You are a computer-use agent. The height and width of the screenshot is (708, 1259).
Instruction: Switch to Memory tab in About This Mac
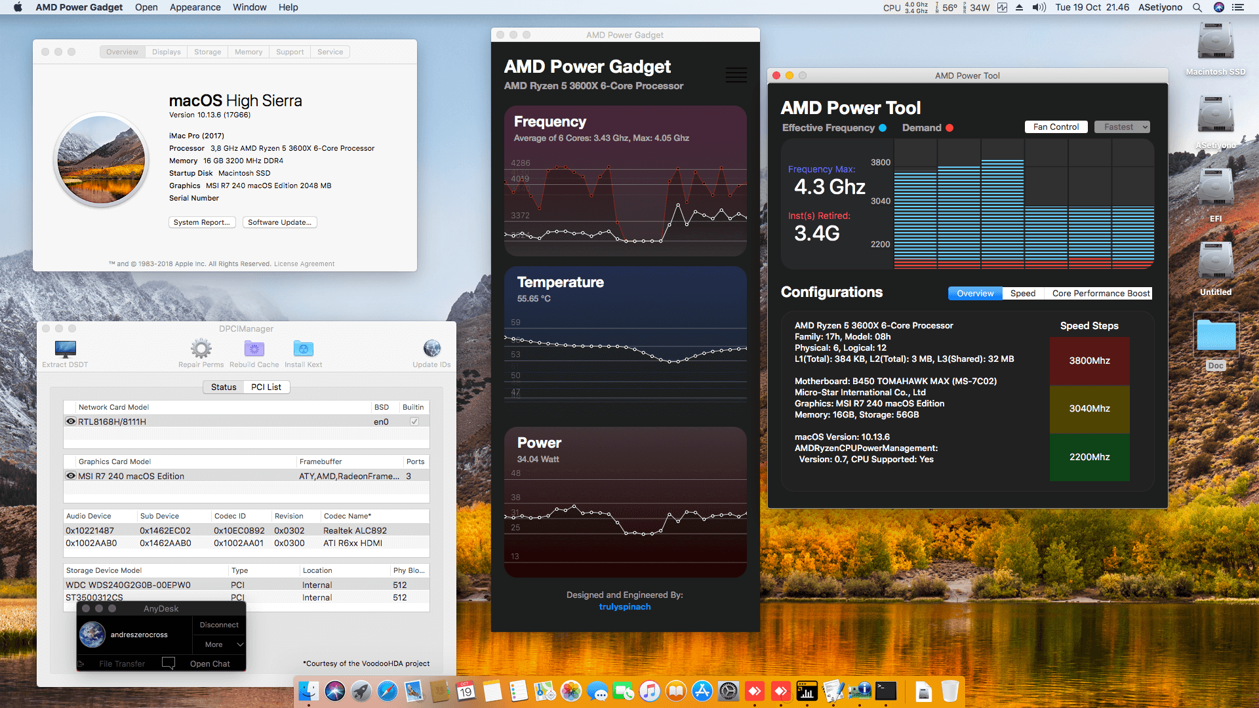[x=249, y=52]
